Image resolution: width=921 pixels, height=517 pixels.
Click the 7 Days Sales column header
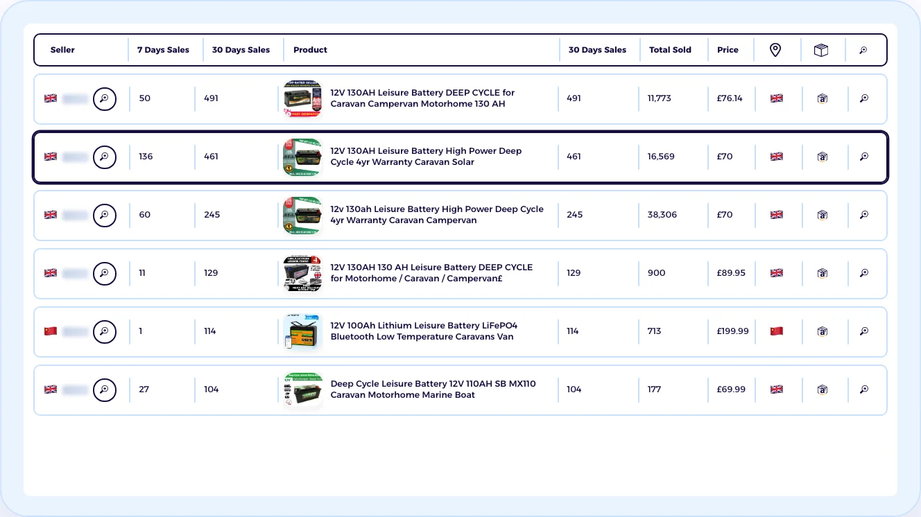point(163,50)
